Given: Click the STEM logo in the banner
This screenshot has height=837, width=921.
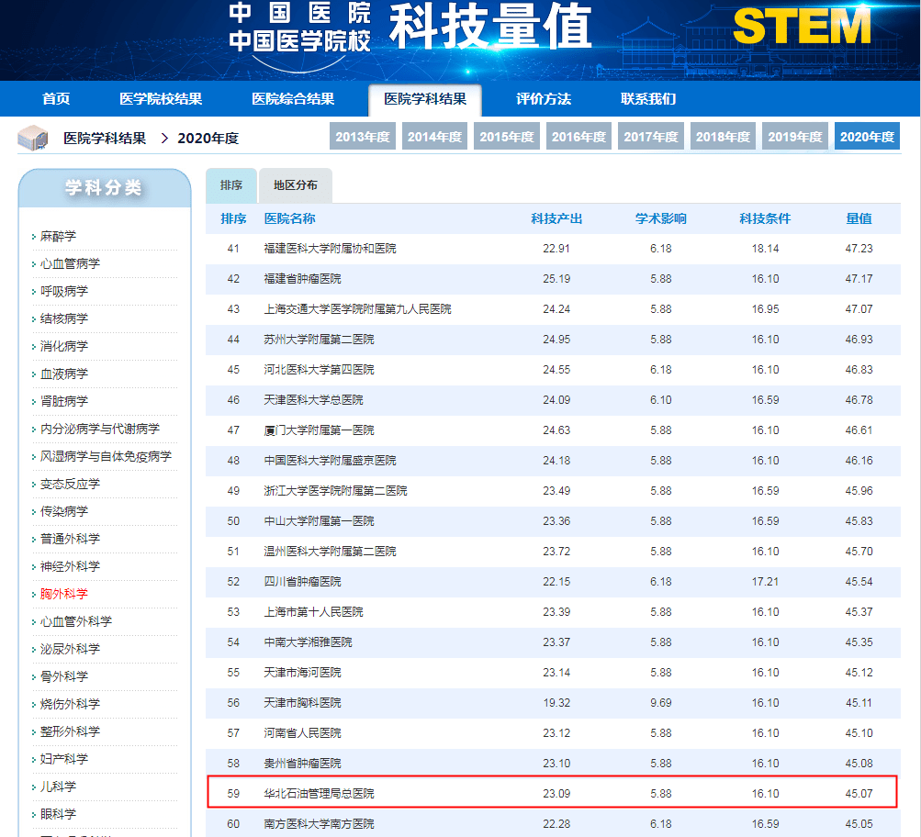Looking at the screenshot, I should [802, 27].
